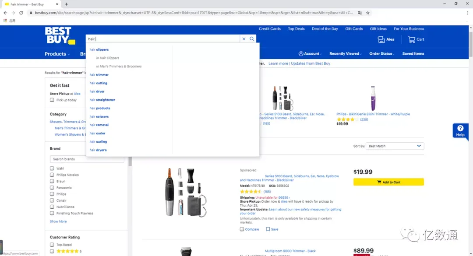Select suggestion hair trimmer
The image size is (473, 256).
click(99, 74)
